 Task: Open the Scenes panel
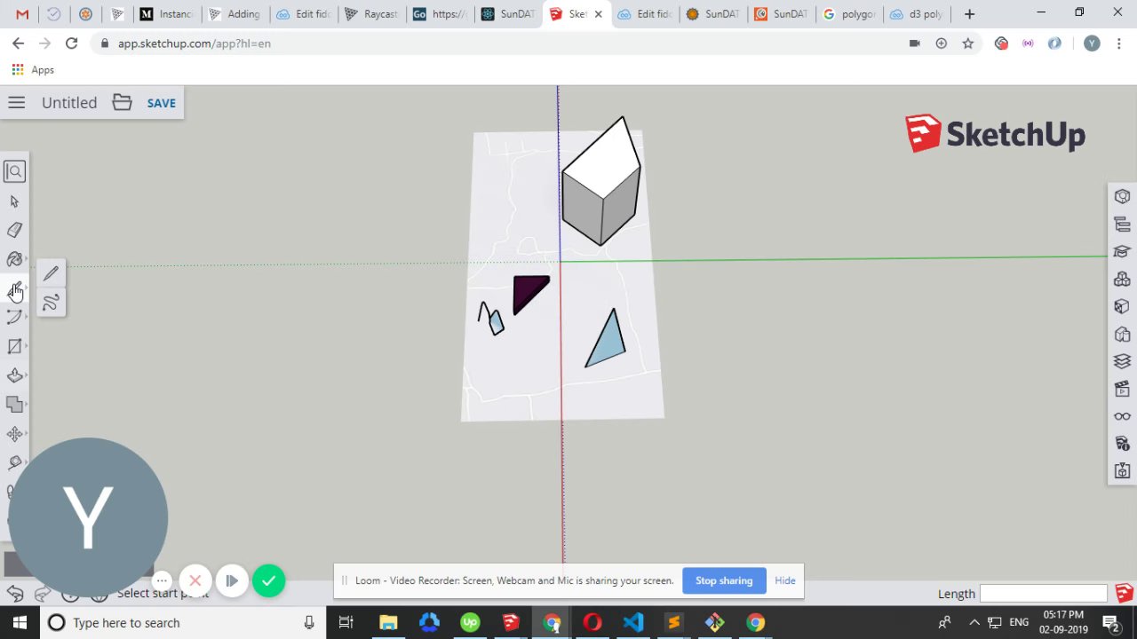[1122, 389]
